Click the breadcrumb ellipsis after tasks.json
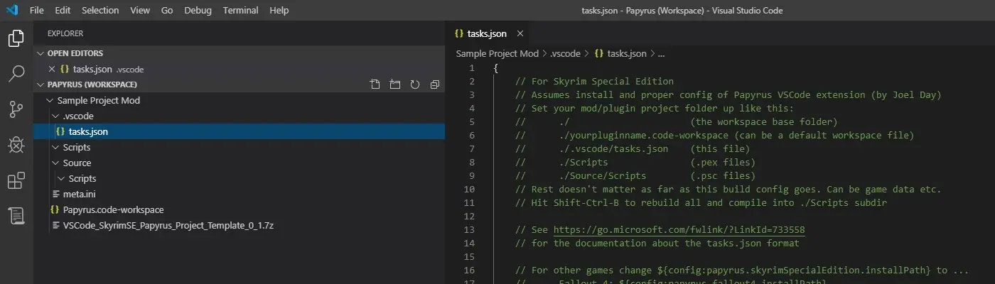The width and height of the screenshot is (995, 284). 661,53
